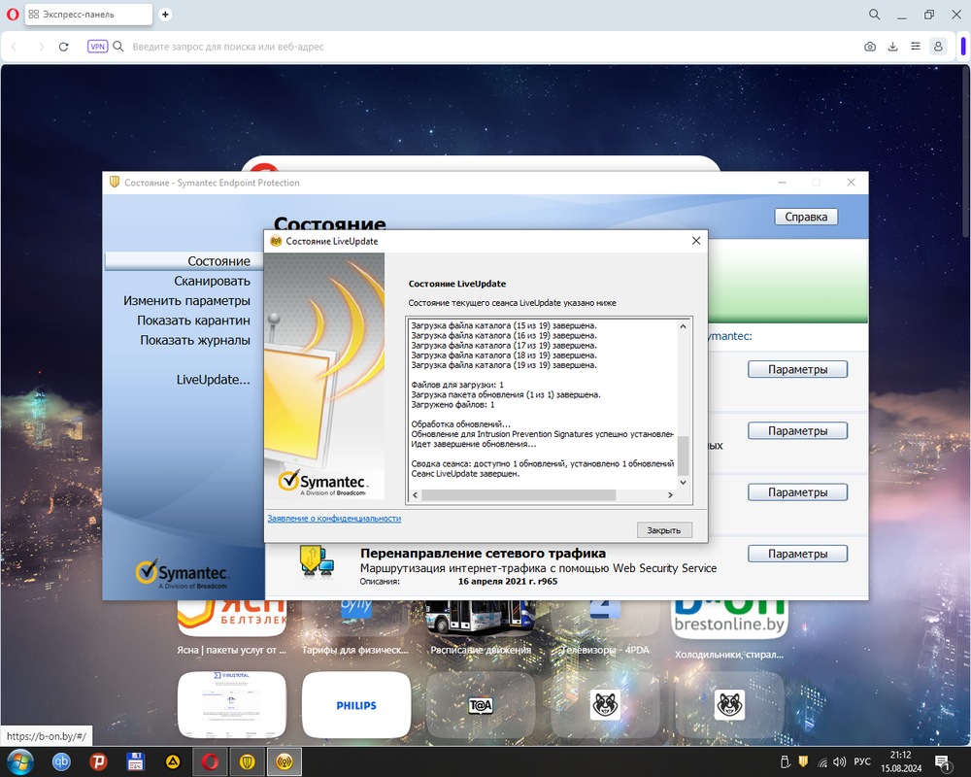Click first Параметры button in Symantec
This screenshot has height=777, width=971.
click(x=797, y=369)
